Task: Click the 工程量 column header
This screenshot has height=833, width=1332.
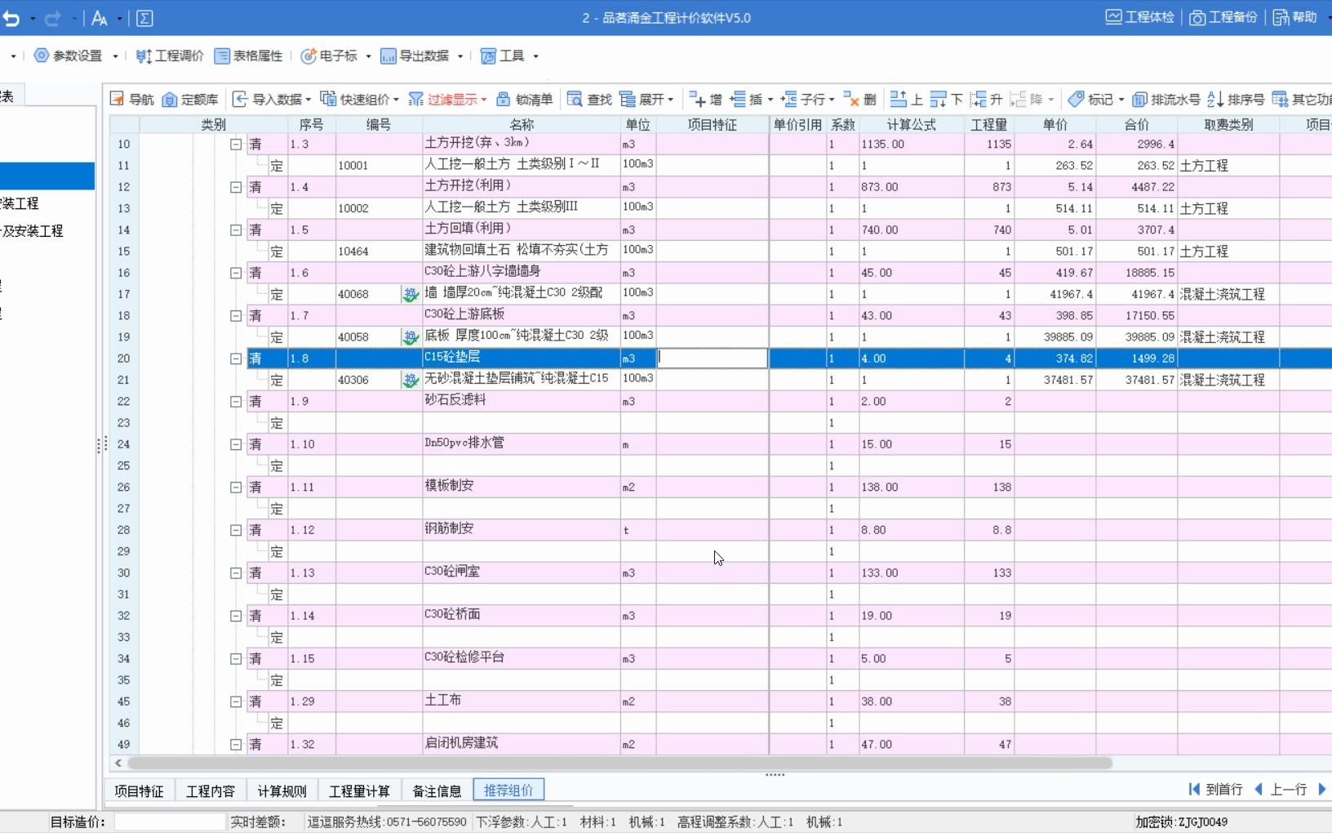Action: 989,124
